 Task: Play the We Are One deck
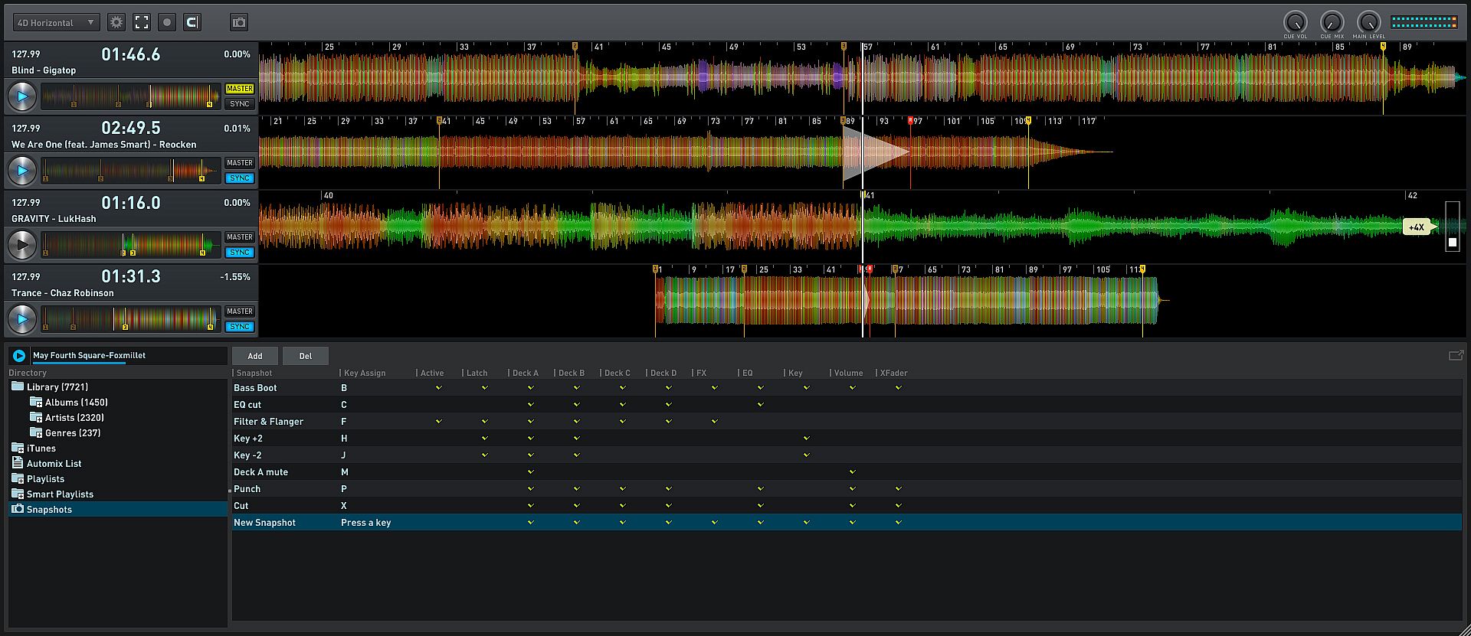(x=21, y=171)
